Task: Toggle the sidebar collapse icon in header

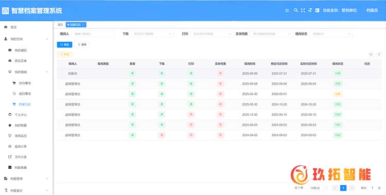Action: [x=287, y=10]
